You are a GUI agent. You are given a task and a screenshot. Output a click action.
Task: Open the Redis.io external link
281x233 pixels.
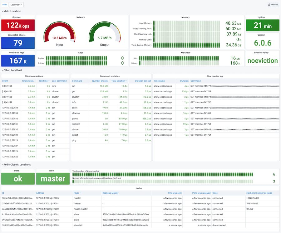pyautogui.click(x=273, y=4)
